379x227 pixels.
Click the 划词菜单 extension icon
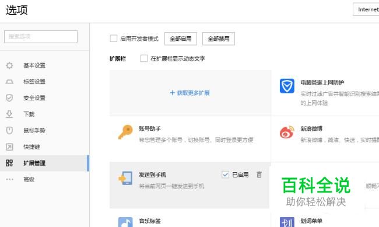(x=287, y=222)
